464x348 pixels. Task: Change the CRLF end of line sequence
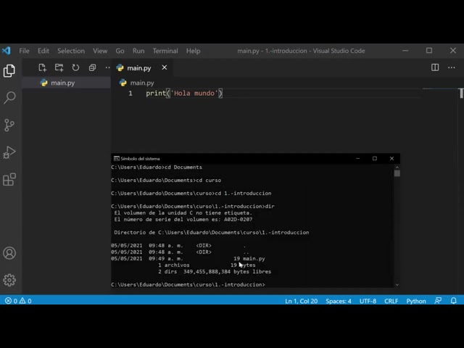[x=391, y=301]
